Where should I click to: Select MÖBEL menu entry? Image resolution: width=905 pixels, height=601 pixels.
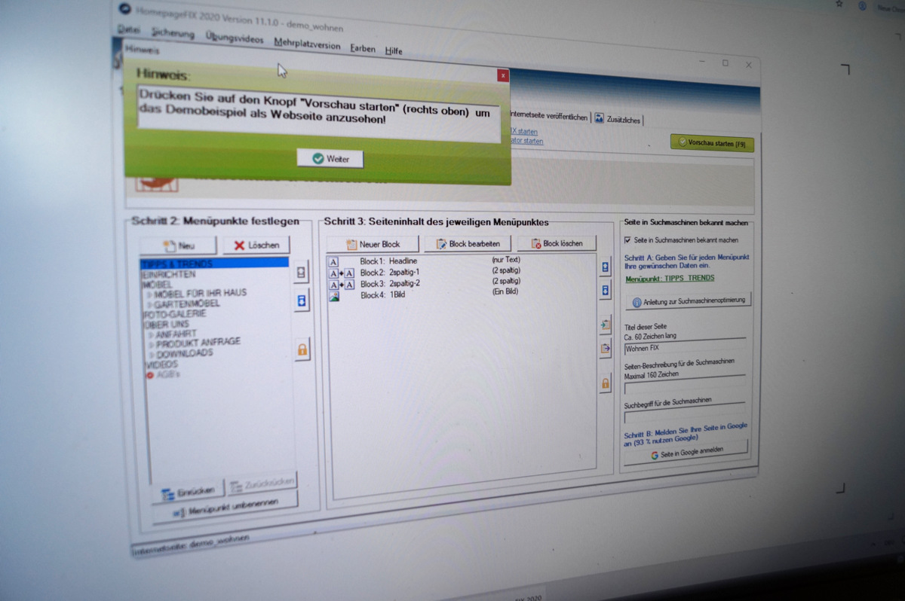[x=156, y=284]
